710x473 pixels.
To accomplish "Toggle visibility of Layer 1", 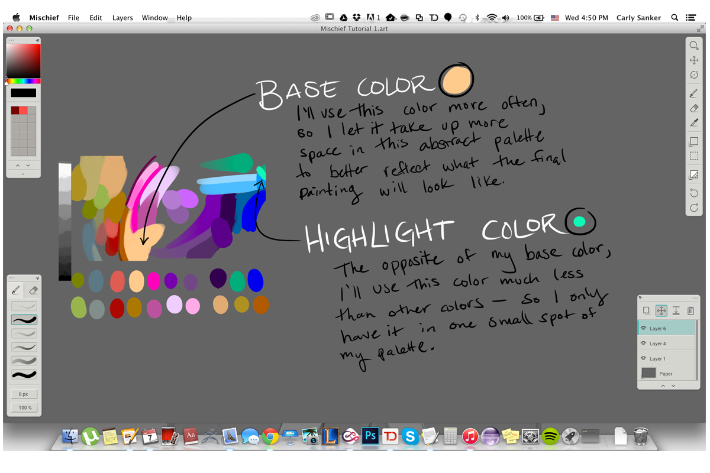I will tap(644, 358).
